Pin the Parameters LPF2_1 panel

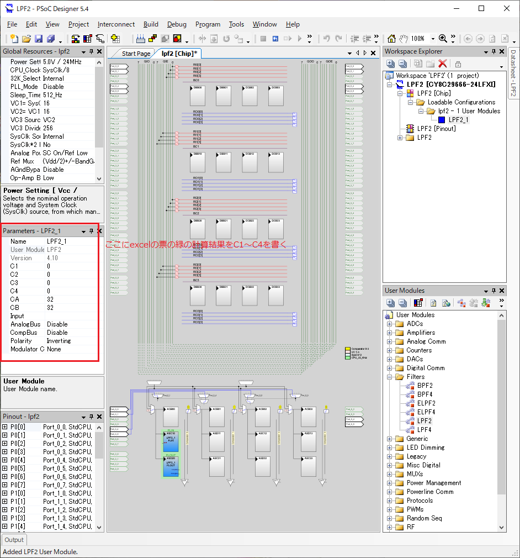(x=92, y=231)
